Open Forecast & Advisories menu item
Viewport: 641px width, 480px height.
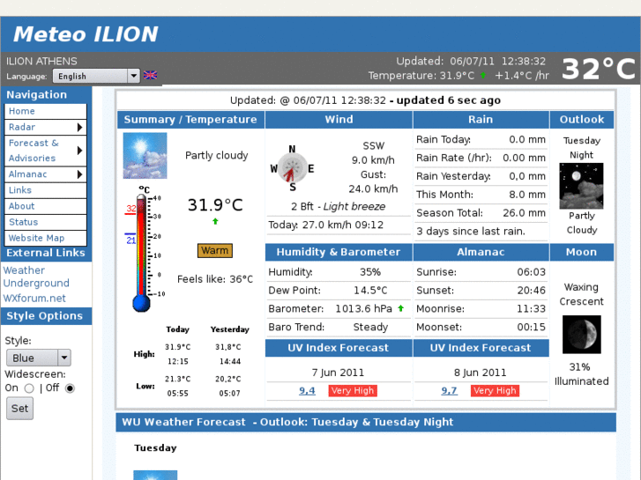pos(45,151)
